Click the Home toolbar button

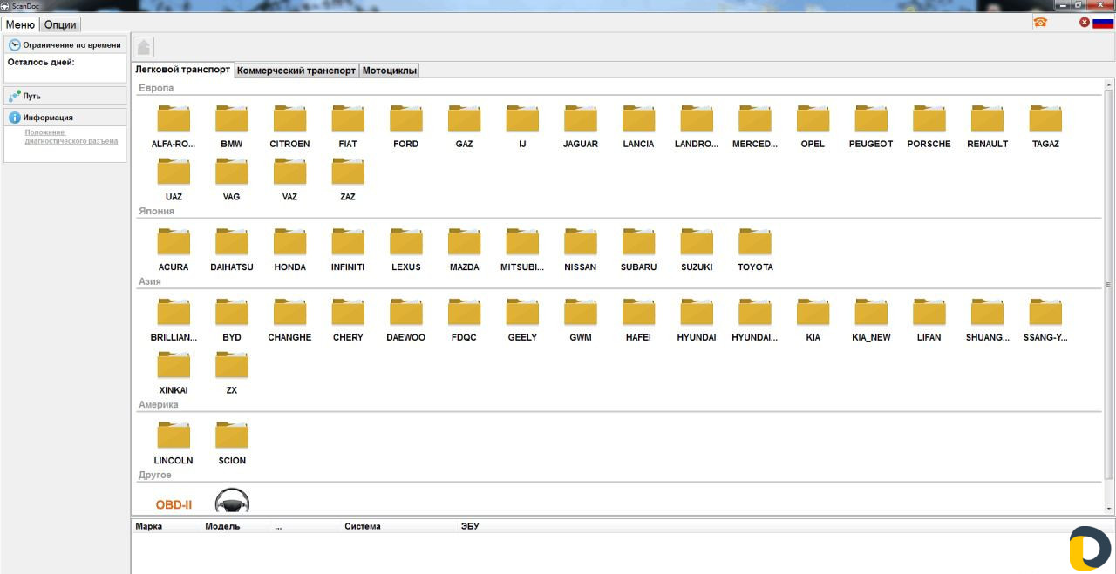coord(145,47)
